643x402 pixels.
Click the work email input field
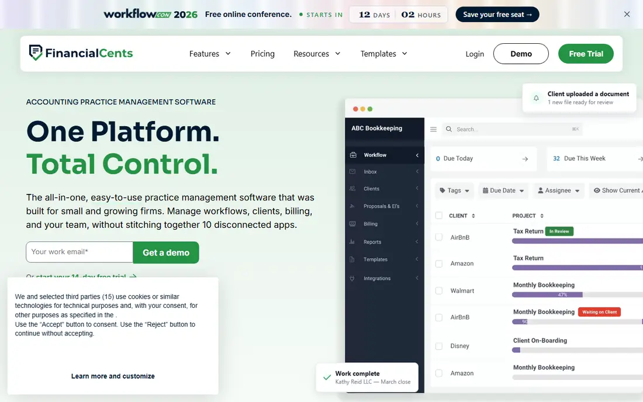coord(79,252)
